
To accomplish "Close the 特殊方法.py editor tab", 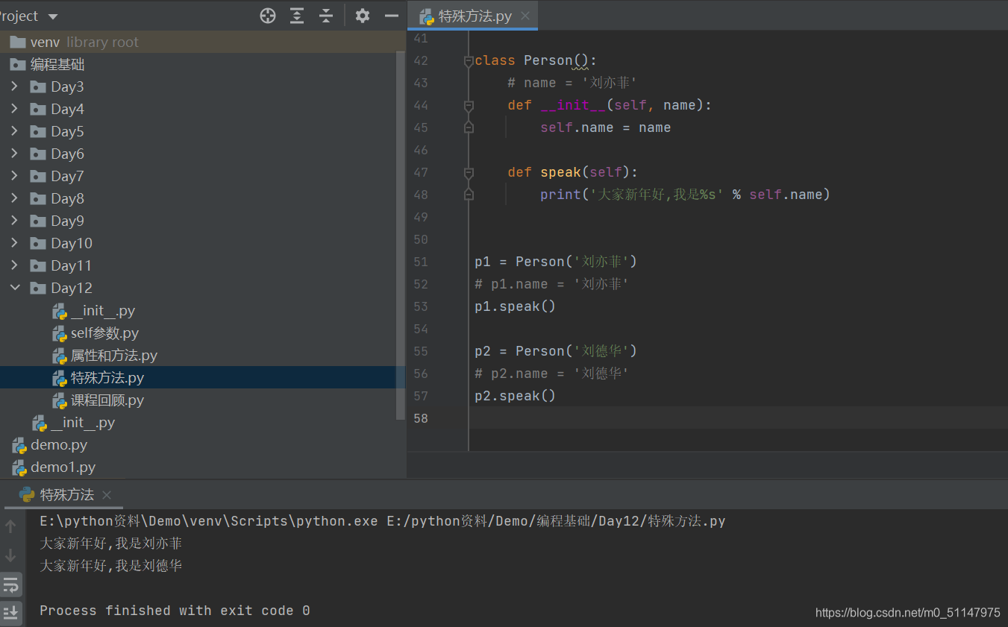I will pos(525,16).
